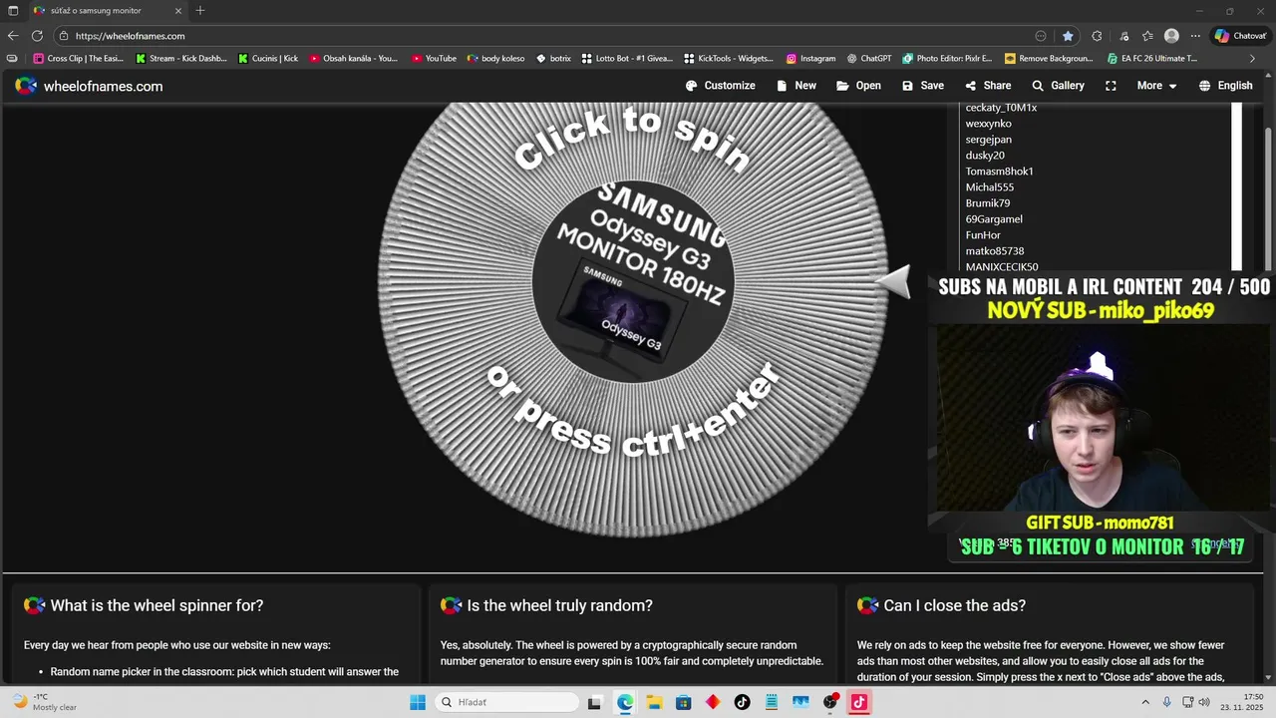
Task: Share the wheel
Action: click(988, 86)
